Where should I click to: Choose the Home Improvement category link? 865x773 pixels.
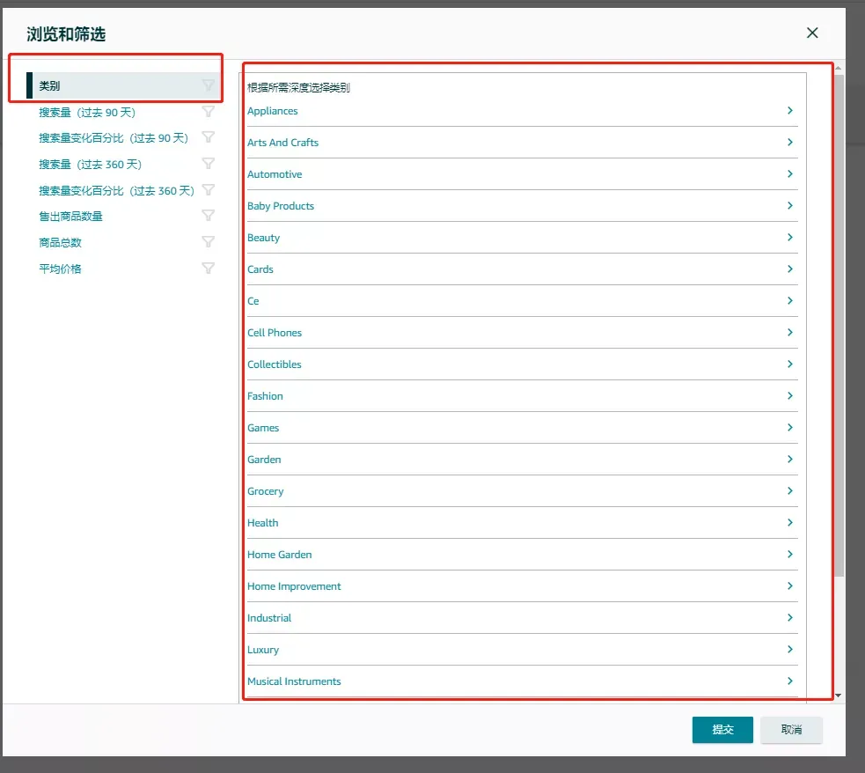tap(294, 586)
